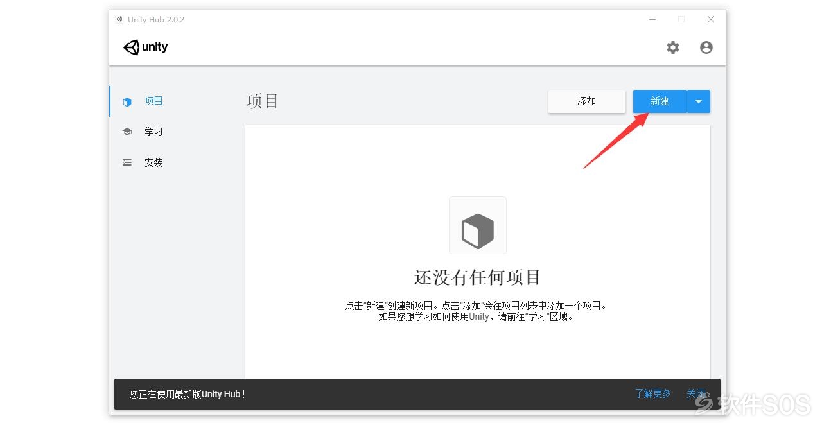Image resolution: width=822 pixels, height=423 pixels.
Task: Switch to the 安装 tab
Action: 173,162
